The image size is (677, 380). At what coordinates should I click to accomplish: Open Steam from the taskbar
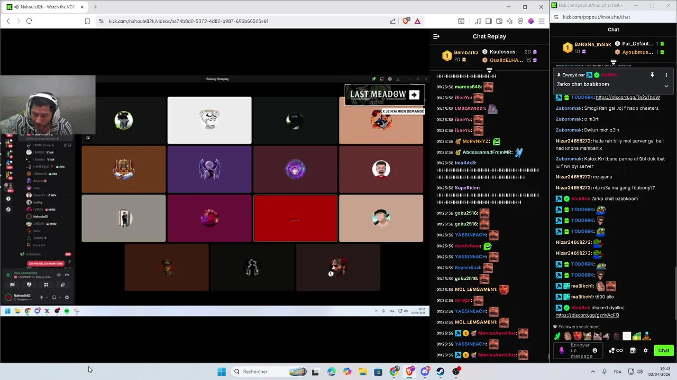click(441, 372)
